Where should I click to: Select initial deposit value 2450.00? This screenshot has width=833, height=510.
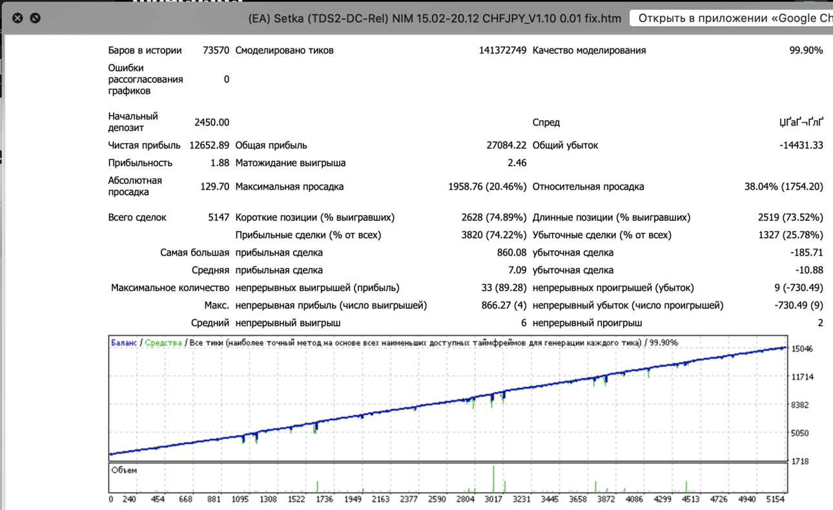[x=212, y=122]
